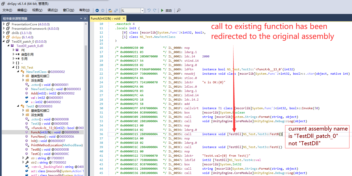Image resolution: width=352 pixels, height=176 pixels.
Task: Click the NewTestClass class icon
Action: point(22,72)
